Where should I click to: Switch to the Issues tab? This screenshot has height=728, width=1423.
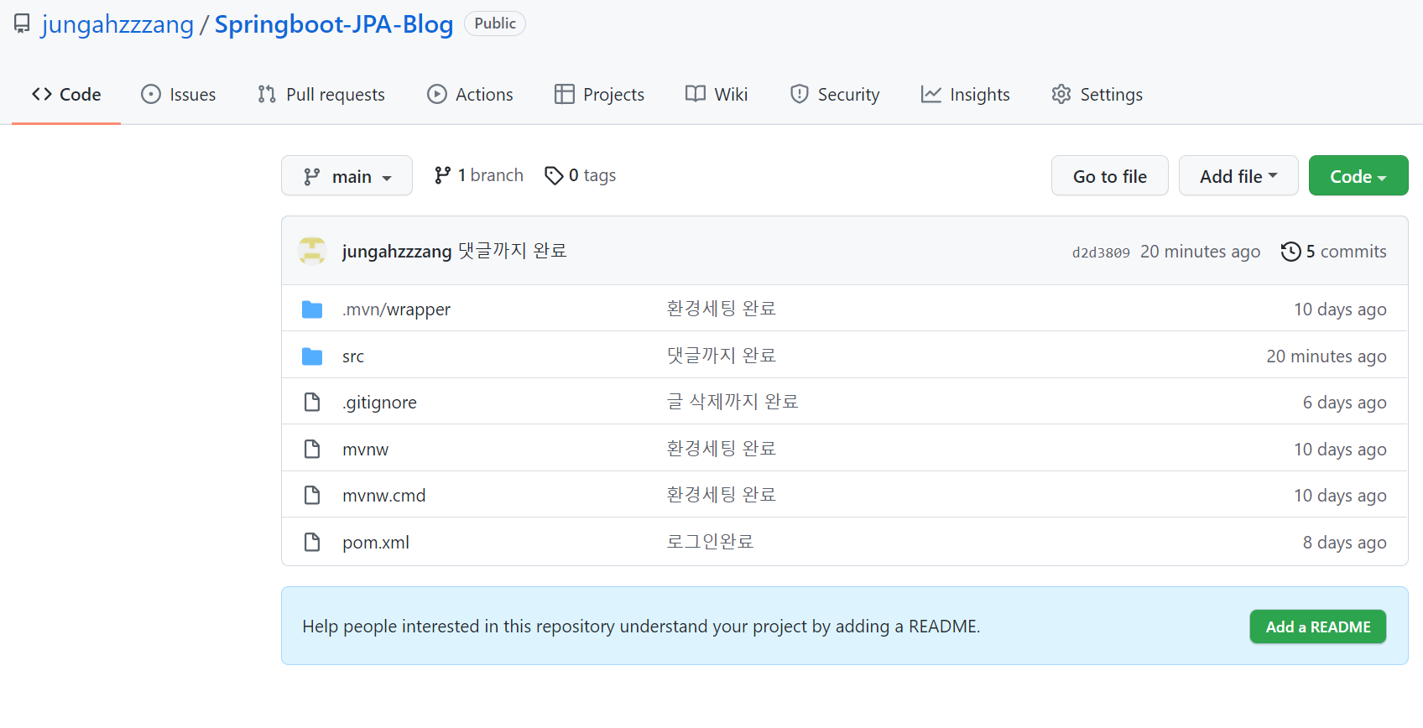(x=179, y=95)
